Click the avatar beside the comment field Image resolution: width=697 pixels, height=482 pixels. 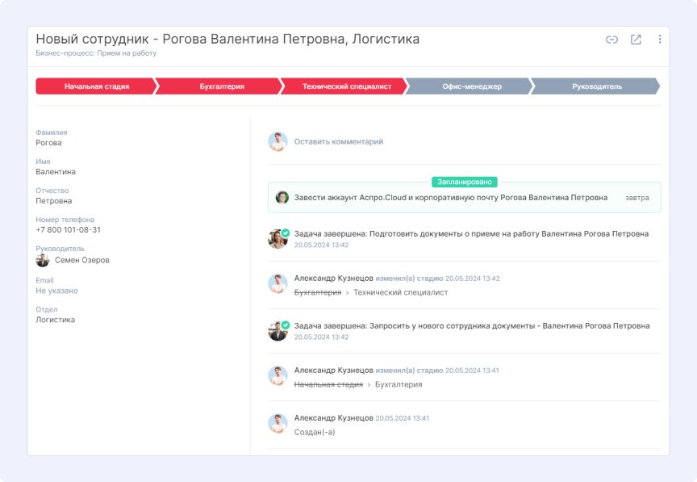(278, 141)
